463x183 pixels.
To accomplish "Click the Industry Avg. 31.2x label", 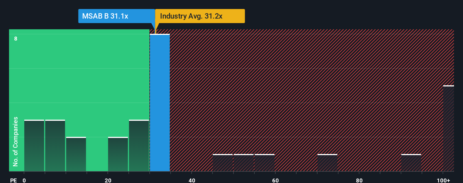I will tap(200, 16).
